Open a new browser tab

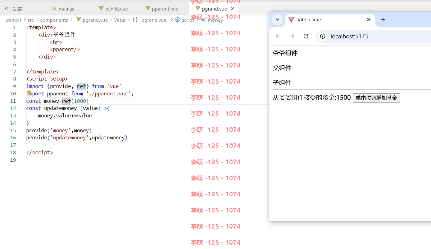click(383, 20)
